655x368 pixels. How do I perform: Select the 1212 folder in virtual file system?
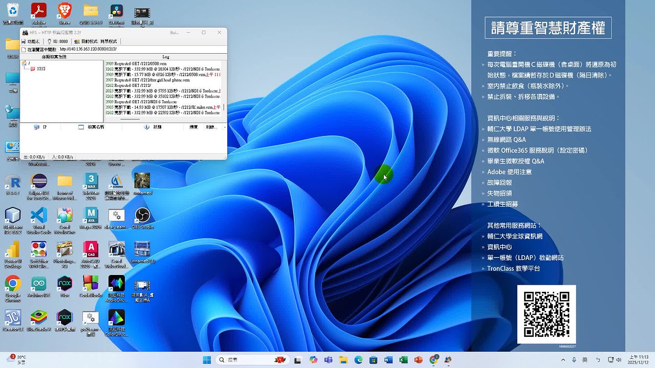tap(40, 68)
